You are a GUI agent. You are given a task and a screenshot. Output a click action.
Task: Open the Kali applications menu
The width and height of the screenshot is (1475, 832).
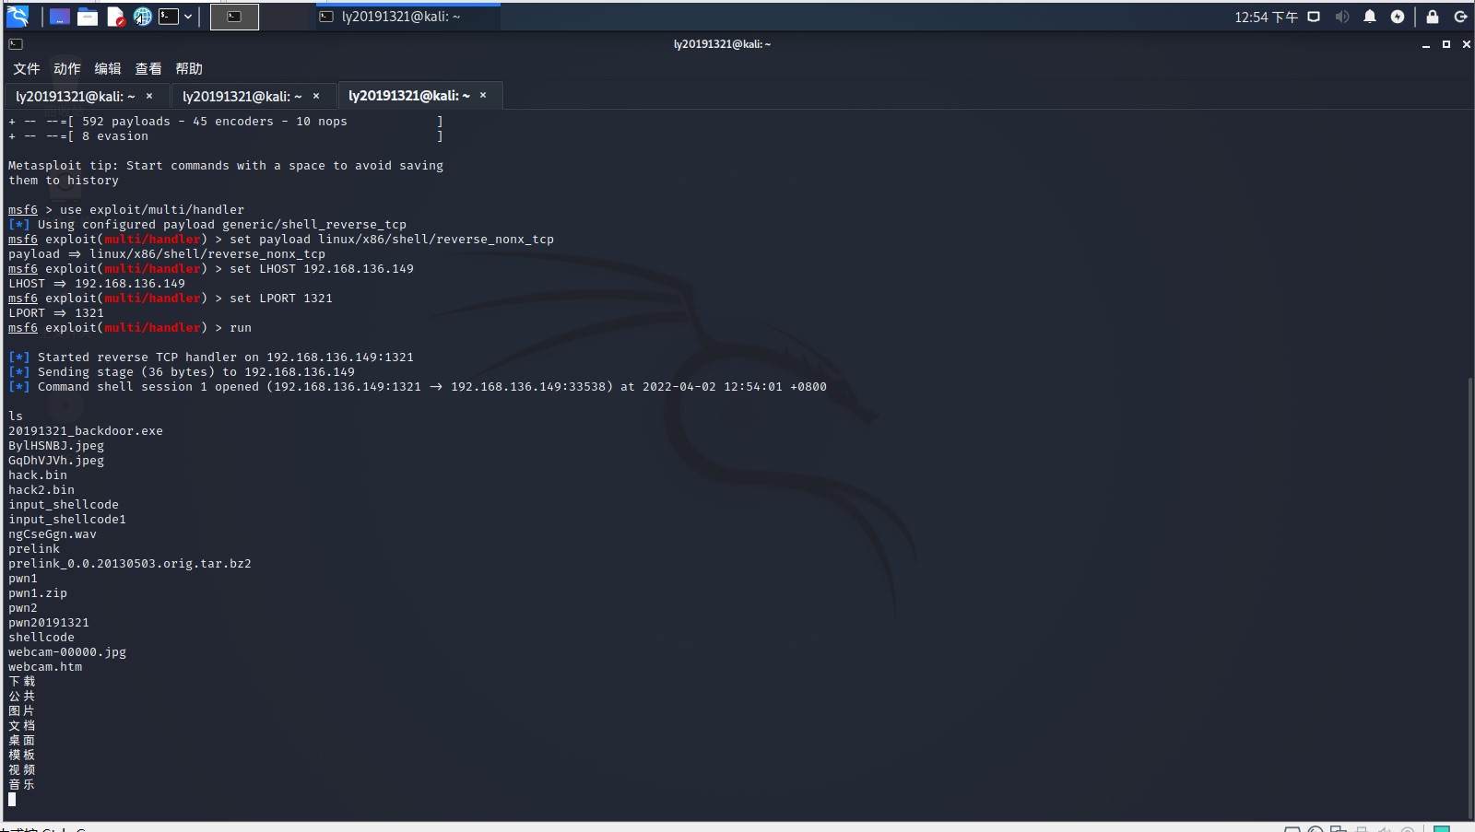coord(18,16)
